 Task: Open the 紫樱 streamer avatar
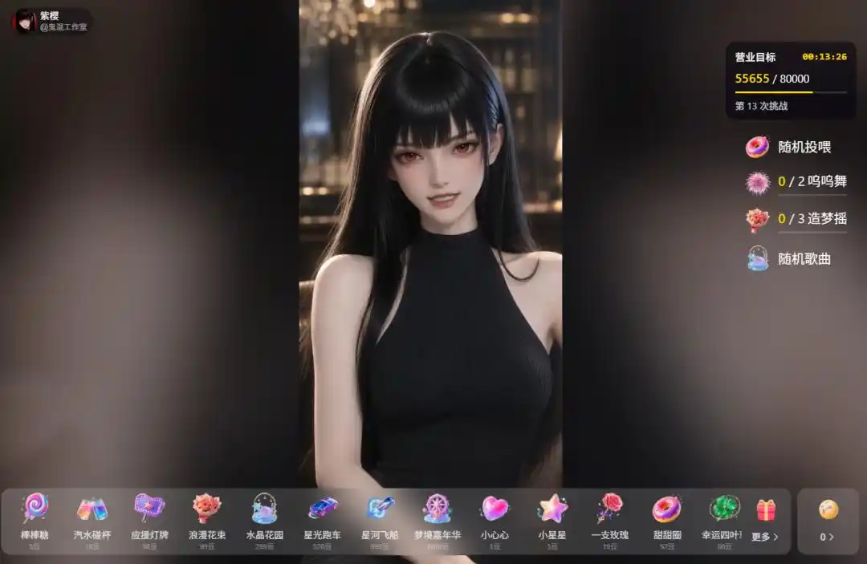click(x=24, y=21)
